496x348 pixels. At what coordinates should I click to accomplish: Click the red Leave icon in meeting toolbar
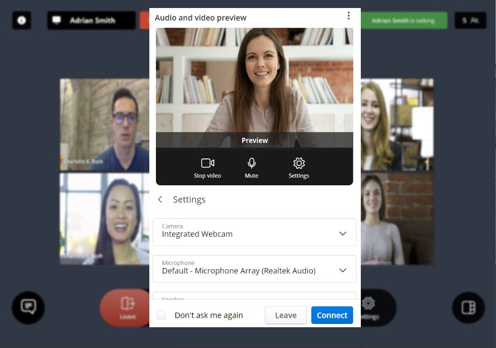127,307
